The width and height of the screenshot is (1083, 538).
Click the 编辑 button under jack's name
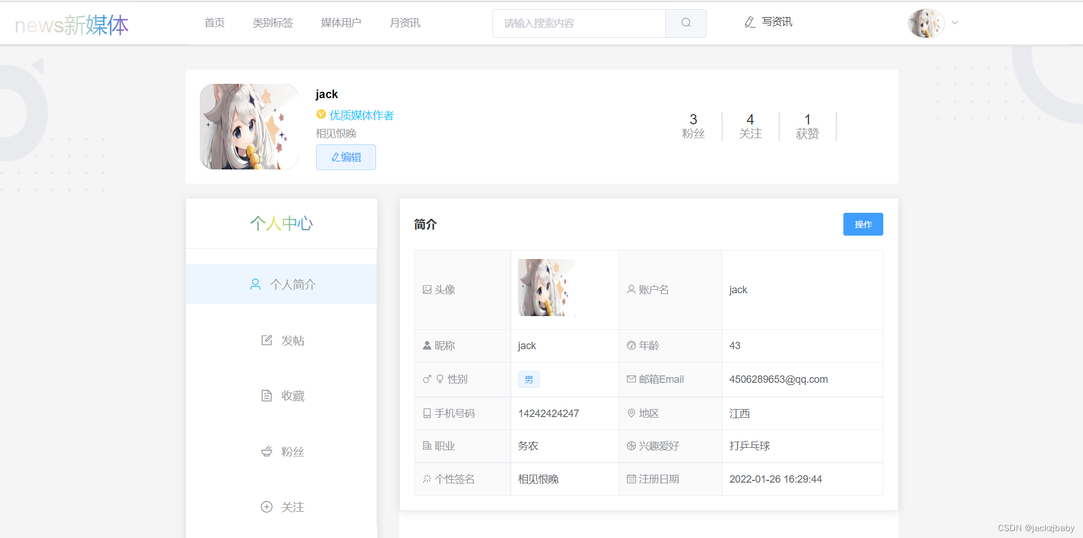point(345,157)
